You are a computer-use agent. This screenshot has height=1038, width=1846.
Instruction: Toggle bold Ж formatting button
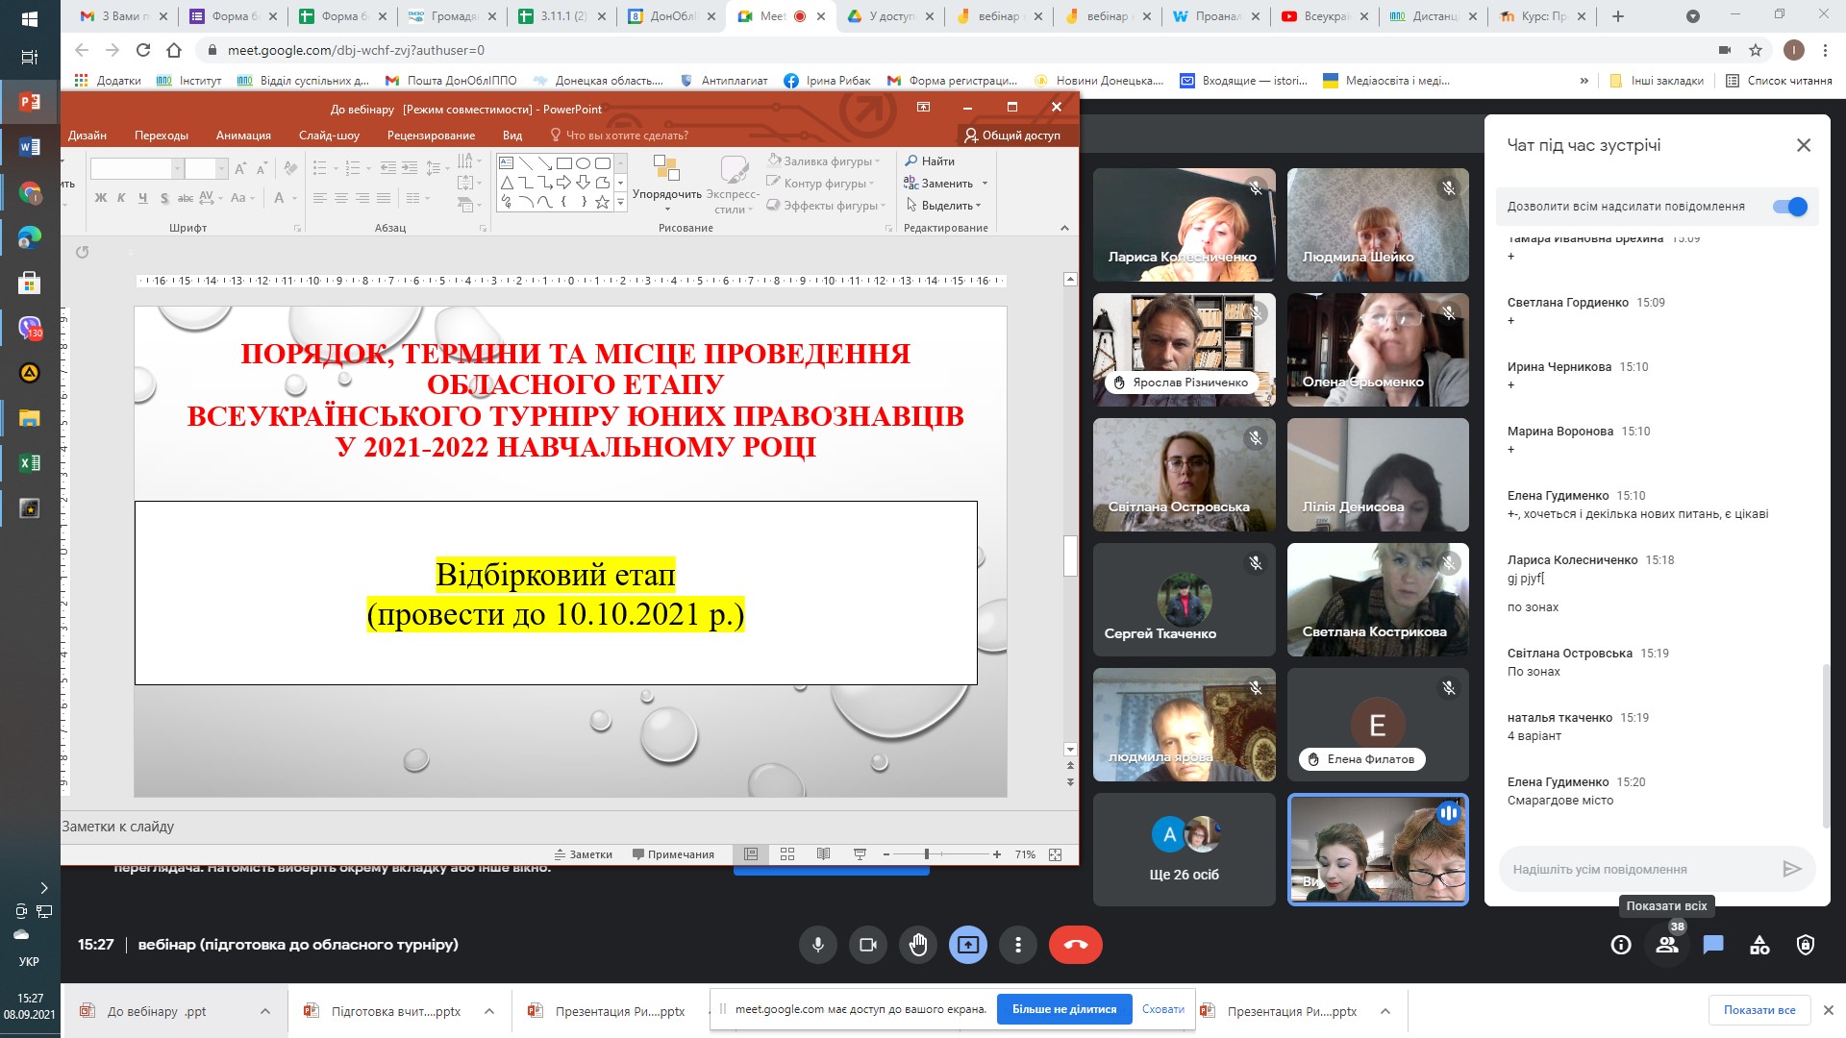[101, 198]
